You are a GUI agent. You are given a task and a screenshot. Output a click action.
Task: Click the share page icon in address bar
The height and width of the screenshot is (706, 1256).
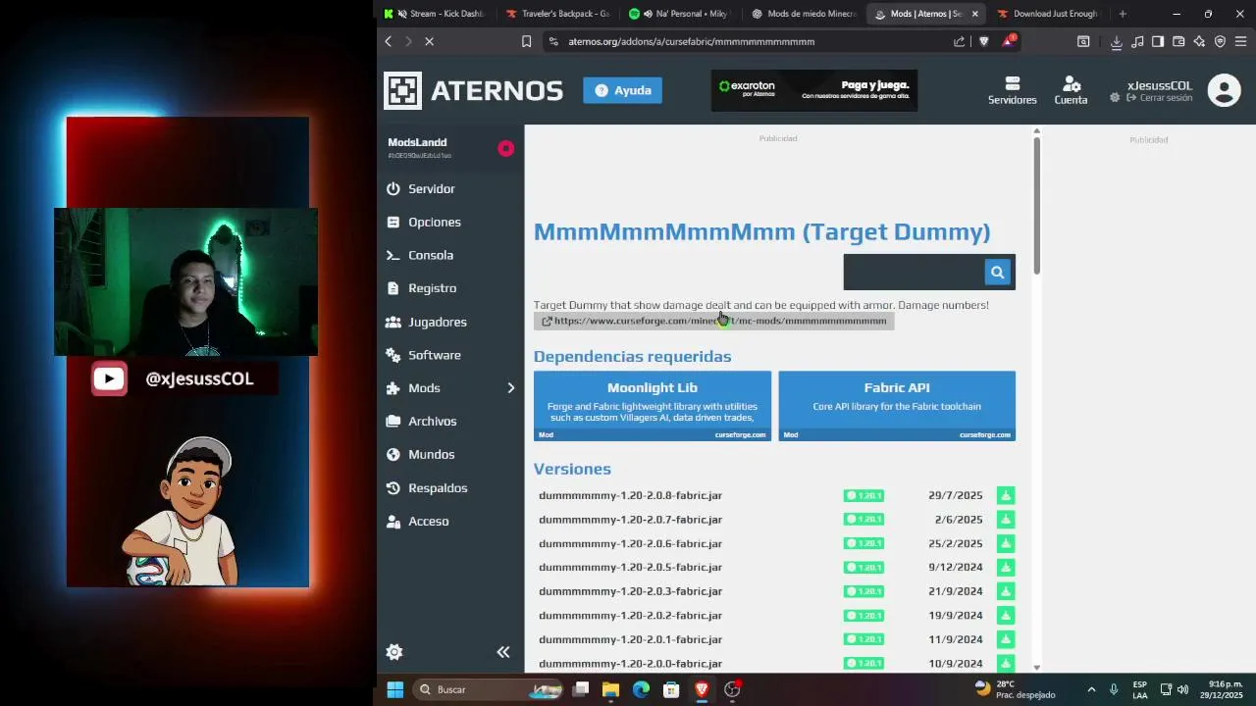(x=959, y=41)
